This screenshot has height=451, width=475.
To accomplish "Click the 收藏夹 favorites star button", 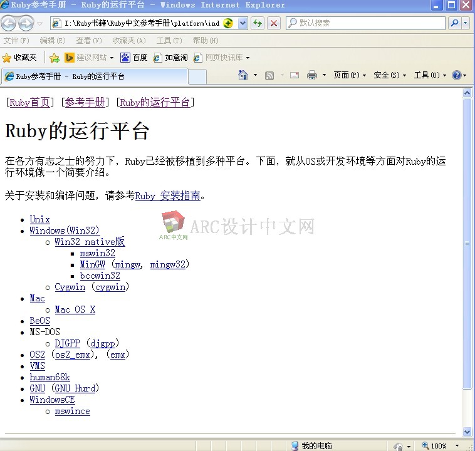I will [19, 57].
